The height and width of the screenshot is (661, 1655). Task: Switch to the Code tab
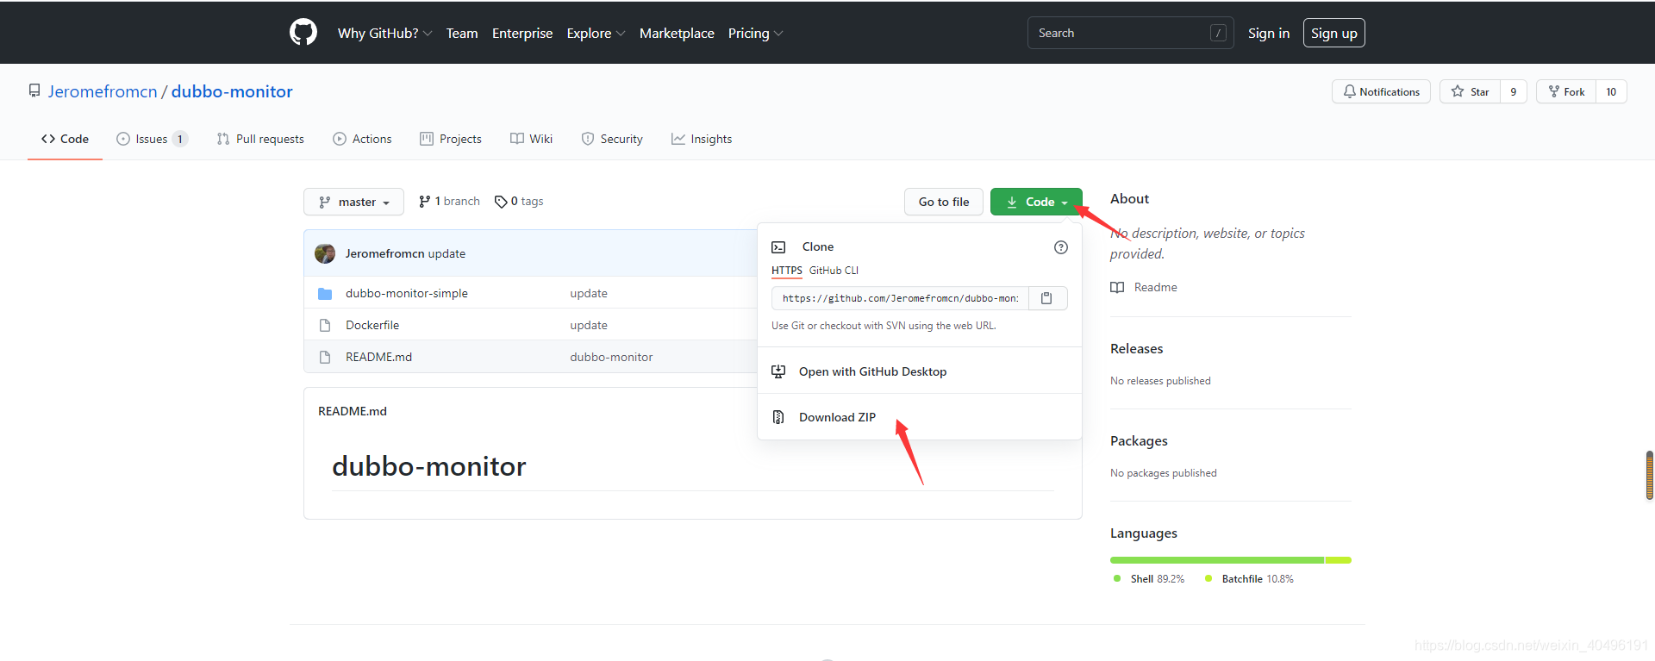click(x=65, y=139)
